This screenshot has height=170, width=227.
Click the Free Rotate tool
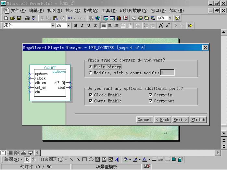click(x=33, y=159)
